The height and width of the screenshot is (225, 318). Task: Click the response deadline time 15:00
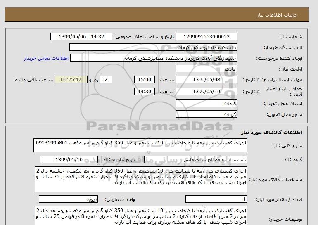(145, 79)
